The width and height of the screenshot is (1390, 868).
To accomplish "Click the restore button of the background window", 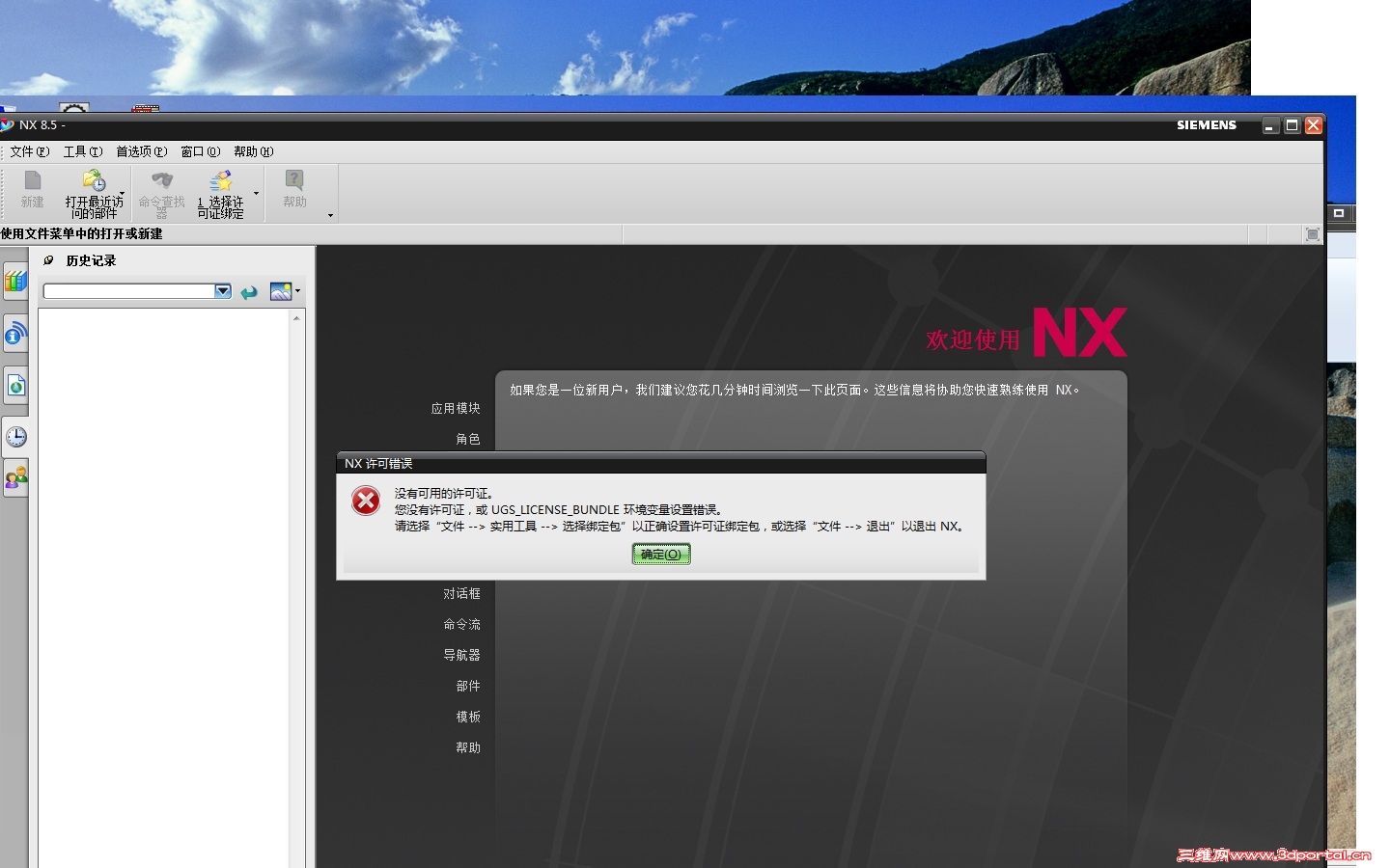I will coord(1339,213).
